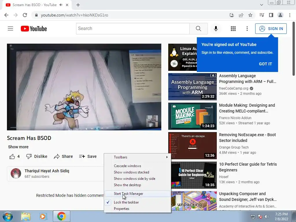Click the install app icon in address bar
Image resolution: width=296 pixels, height=222 pixels.
(x=232, y=15)
